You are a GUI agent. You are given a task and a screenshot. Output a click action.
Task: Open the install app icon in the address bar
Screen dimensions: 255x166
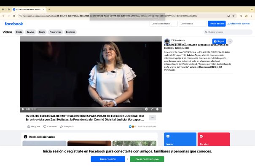(x=228, y=16)
